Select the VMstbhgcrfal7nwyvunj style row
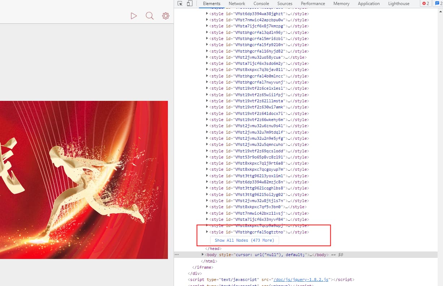443x286 pixels. click(x=259, y=82)
